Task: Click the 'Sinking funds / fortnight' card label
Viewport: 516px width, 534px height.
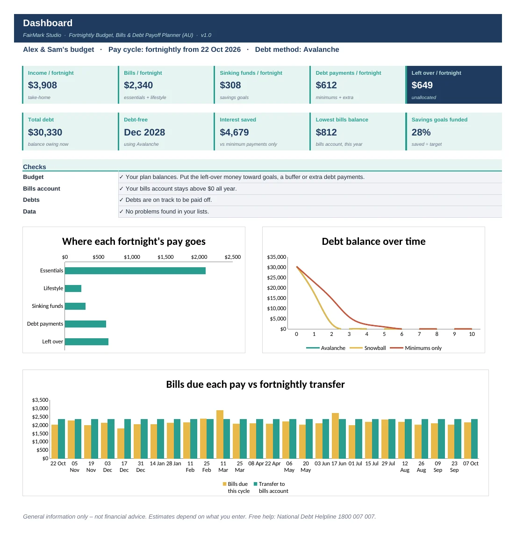Action: (x=251, y=73)
